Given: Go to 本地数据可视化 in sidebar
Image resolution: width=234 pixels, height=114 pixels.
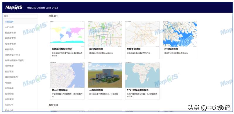Looking at the screenshot, I should pos(12,55).
